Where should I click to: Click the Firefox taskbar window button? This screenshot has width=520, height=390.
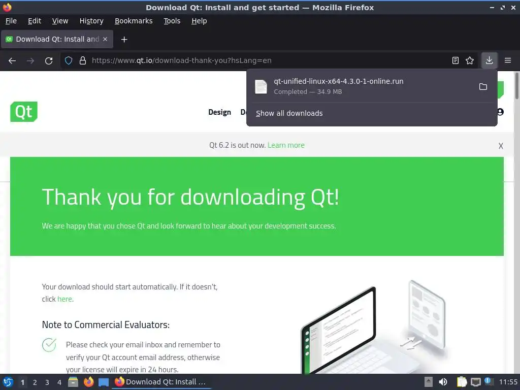[x=161, y=382]
